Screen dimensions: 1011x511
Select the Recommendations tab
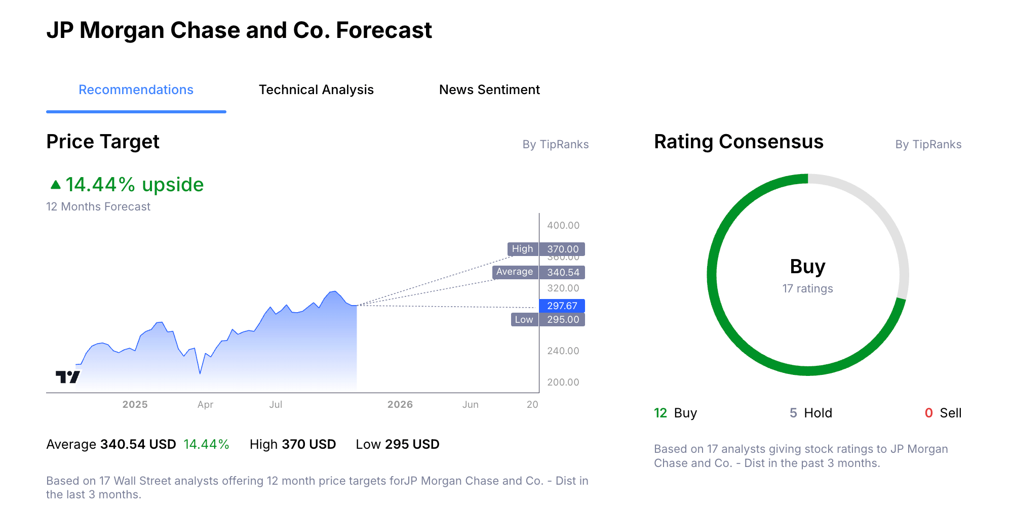[x=136, y=90]
